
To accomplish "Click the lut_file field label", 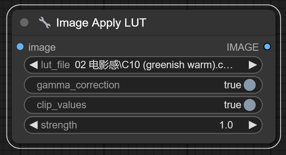I will point(55,65).
